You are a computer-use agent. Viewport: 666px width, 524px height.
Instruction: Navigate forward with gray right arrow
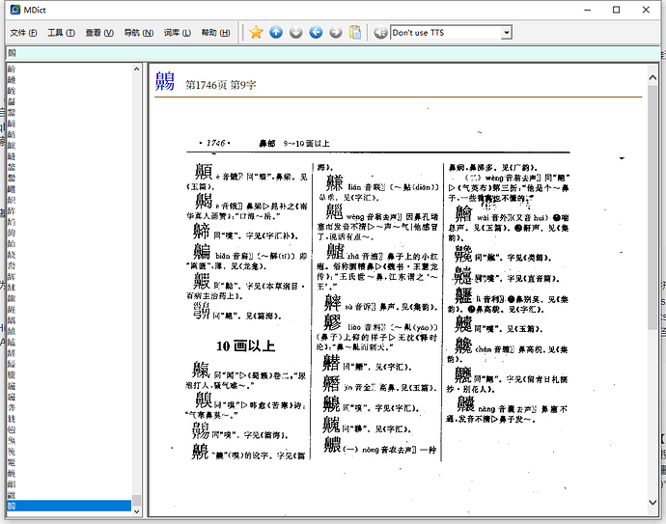[x=336, y=32]
